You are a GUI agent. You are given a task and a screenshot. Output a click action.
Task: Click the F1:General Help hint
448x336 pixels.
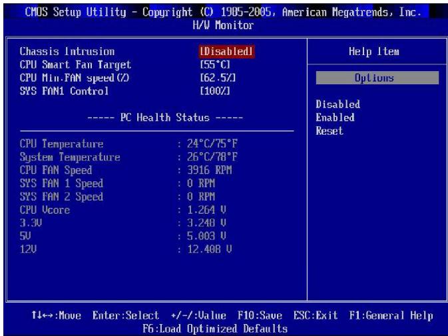click(x=391, y=315)
